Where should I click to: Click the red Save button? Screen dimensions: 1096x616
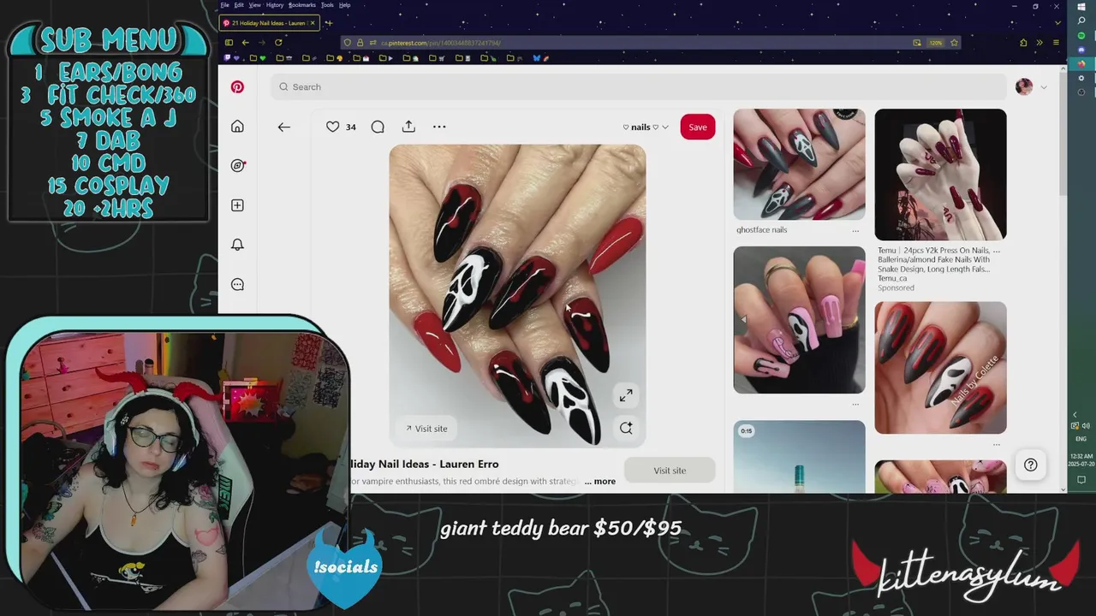(698, 127)
